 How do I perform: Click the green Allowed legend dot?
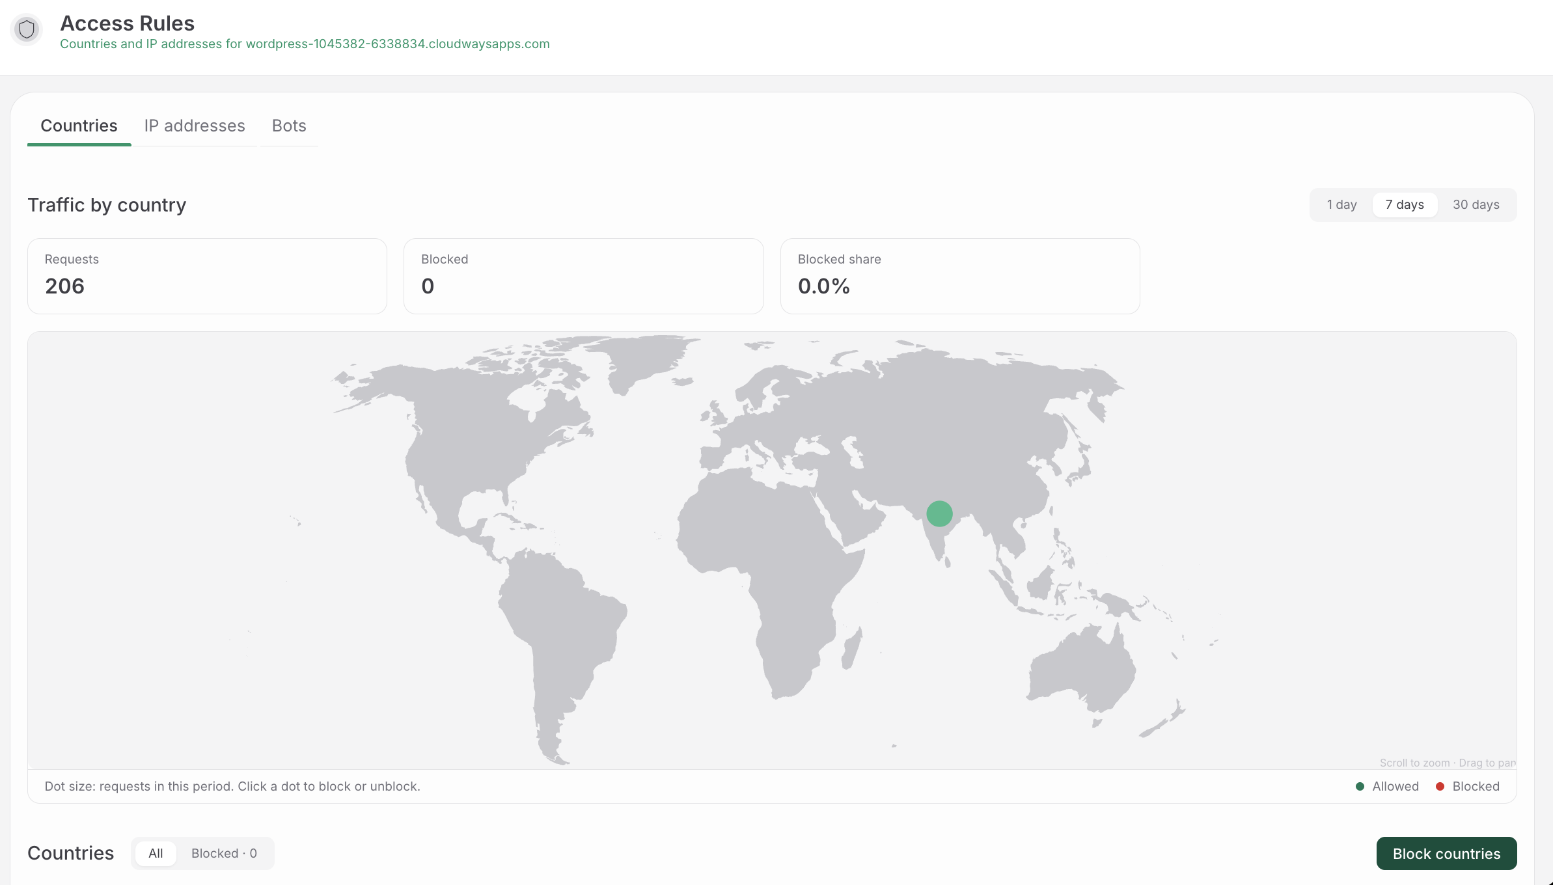1360,786
